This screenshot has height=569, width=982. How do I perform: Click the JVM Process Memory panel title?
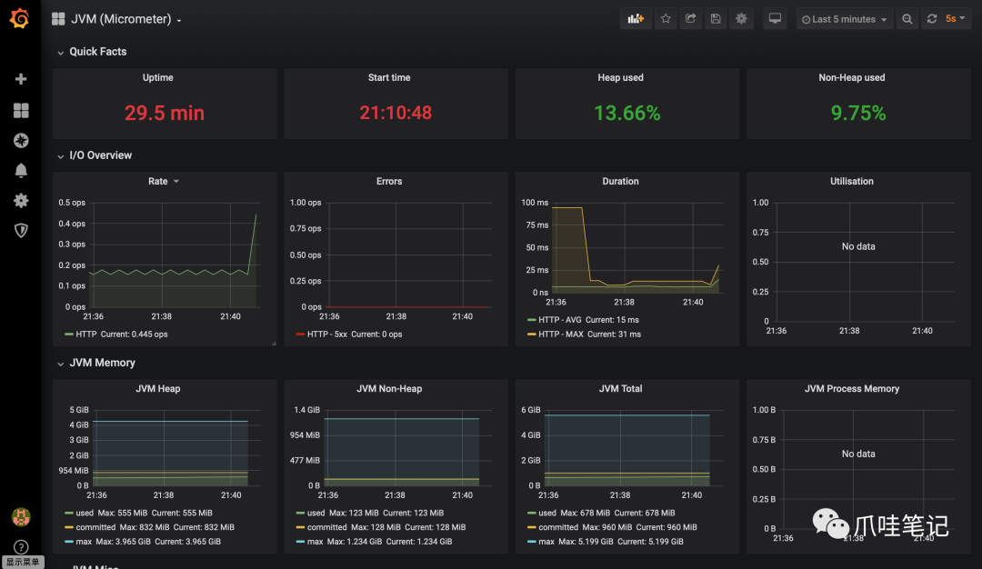852,389
